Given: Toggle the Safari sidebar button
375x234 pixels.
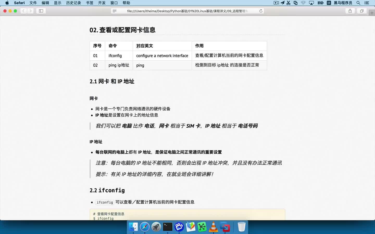Looking at the screenshot, I should click(41, 11).
